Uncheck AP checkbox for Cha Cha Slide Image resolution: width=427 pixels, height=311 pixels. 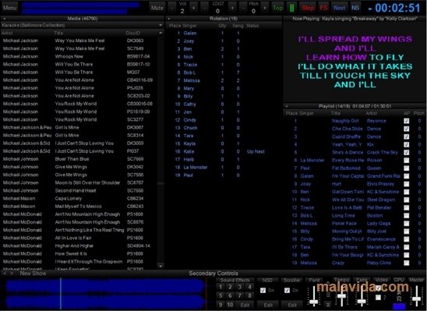(406, 129)
